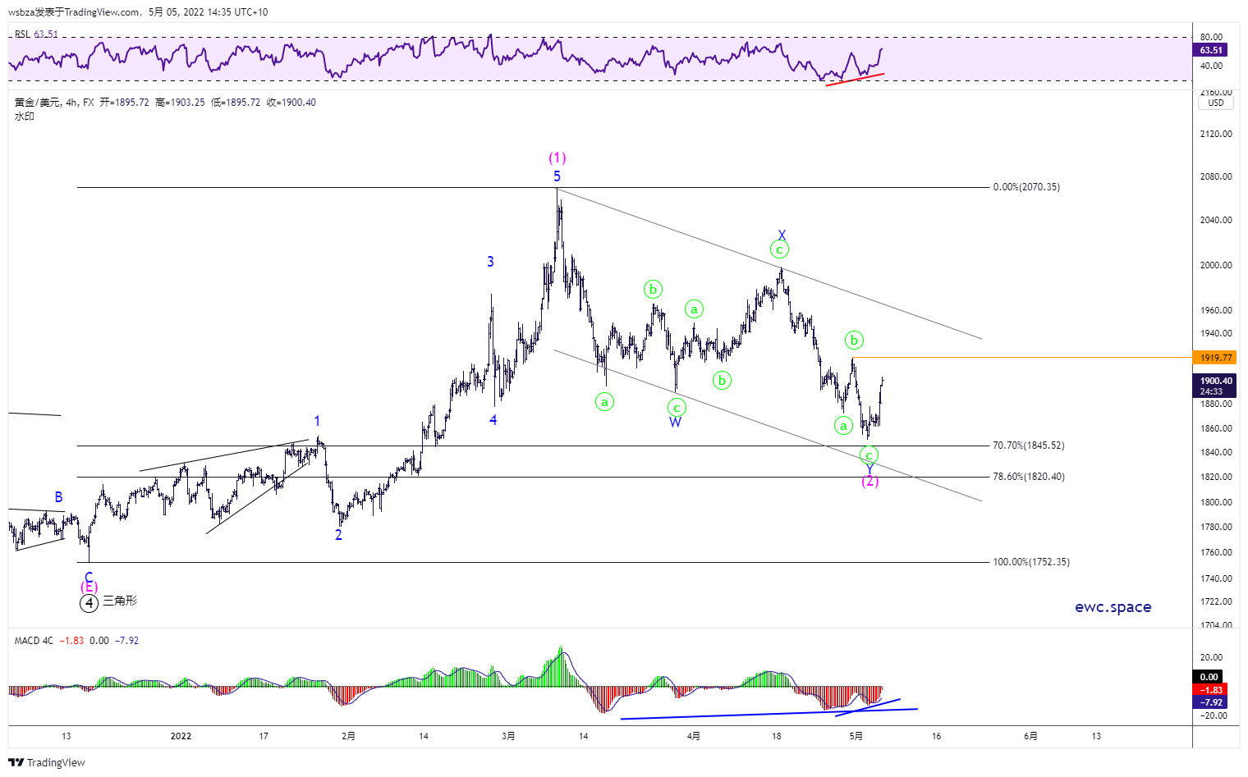This screenshot has height=777, width=1248.
Task: Click the 高=1903.25 high price value
Action: [x=180, y=103]
